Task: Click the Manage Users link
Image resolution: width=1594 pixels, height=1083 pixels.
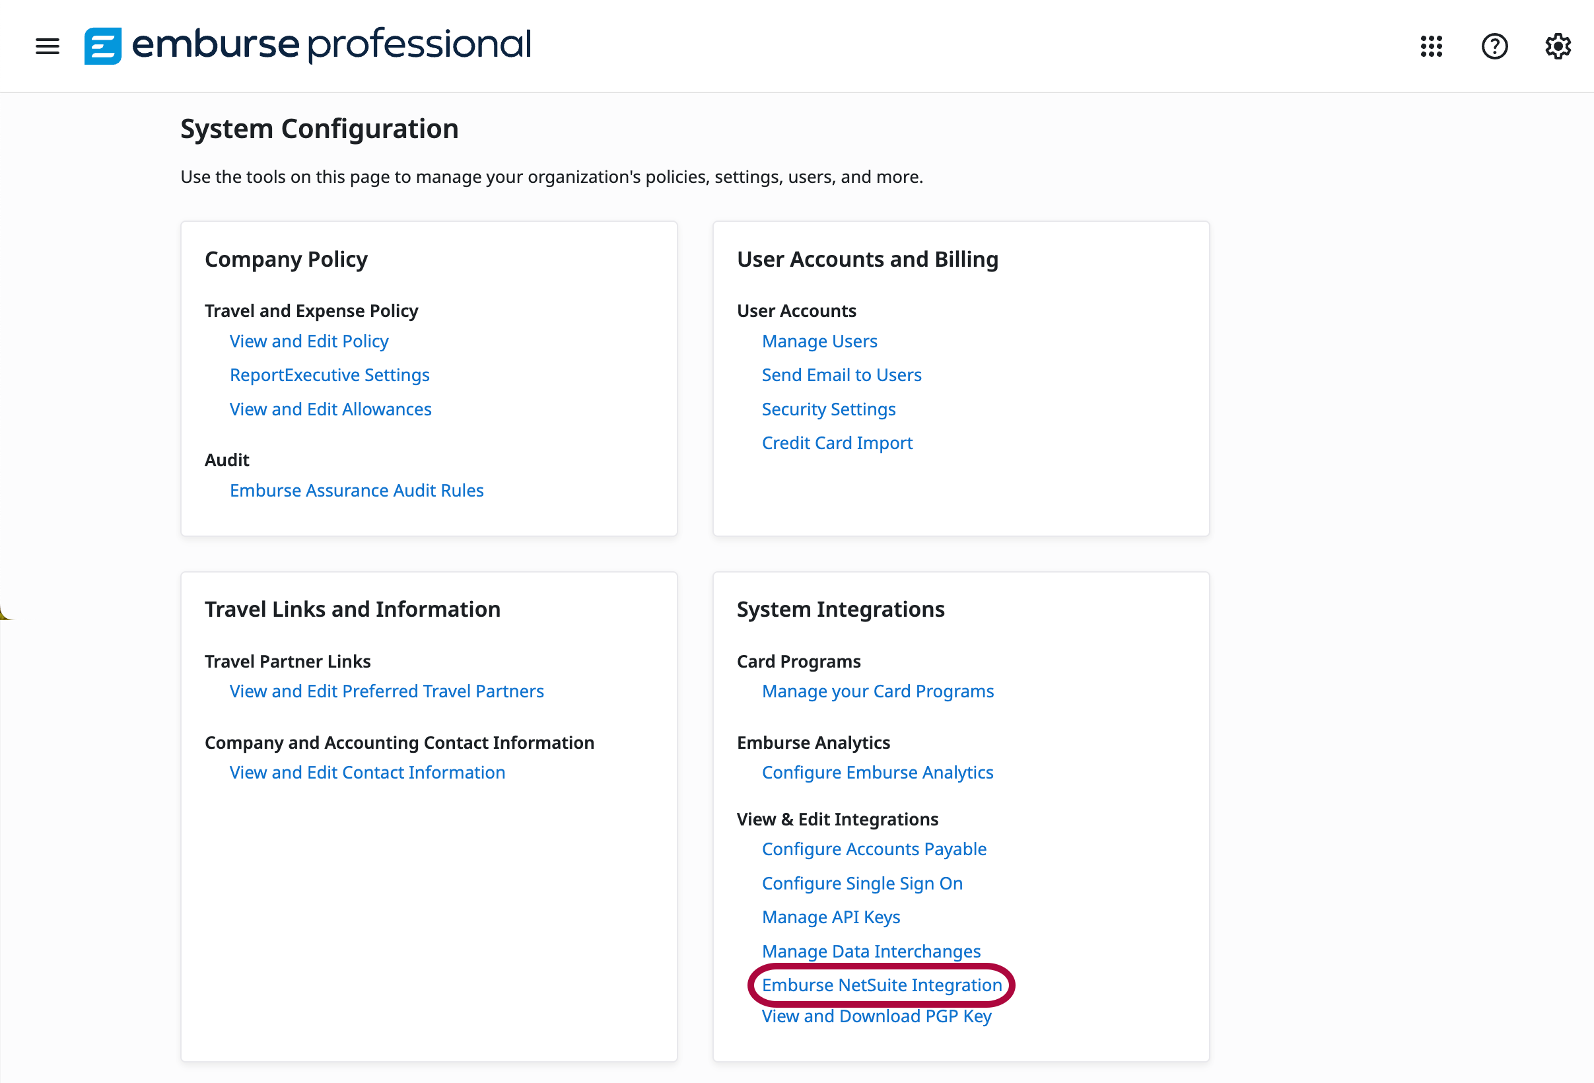Action: coord(819,341)
